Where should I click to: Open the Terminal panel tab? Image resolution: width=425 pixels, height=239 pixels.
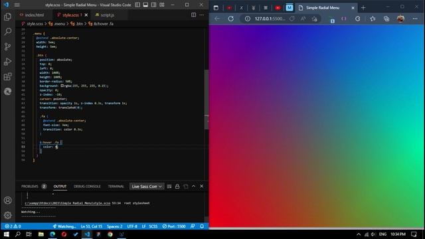point(116,187)
